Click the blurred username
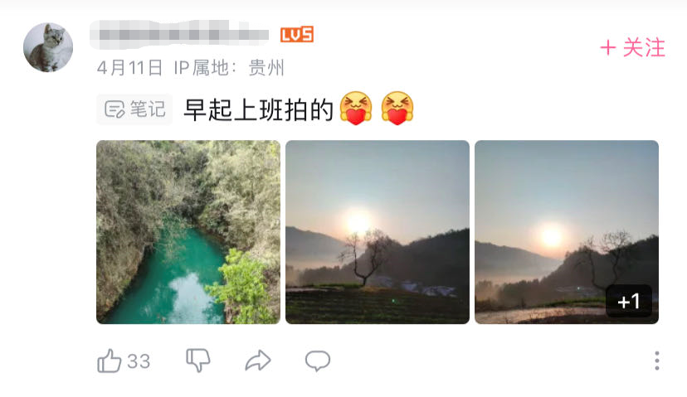The image size is (687, 397). point(179,35)
